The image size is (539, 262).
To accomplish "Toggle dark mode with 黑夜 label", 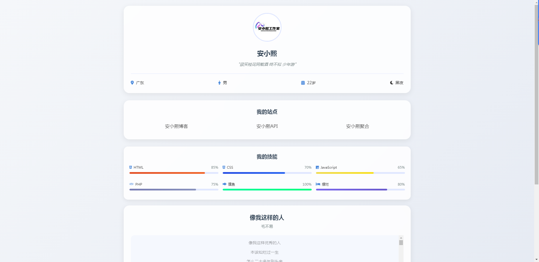I will click(x=399, y=83).
